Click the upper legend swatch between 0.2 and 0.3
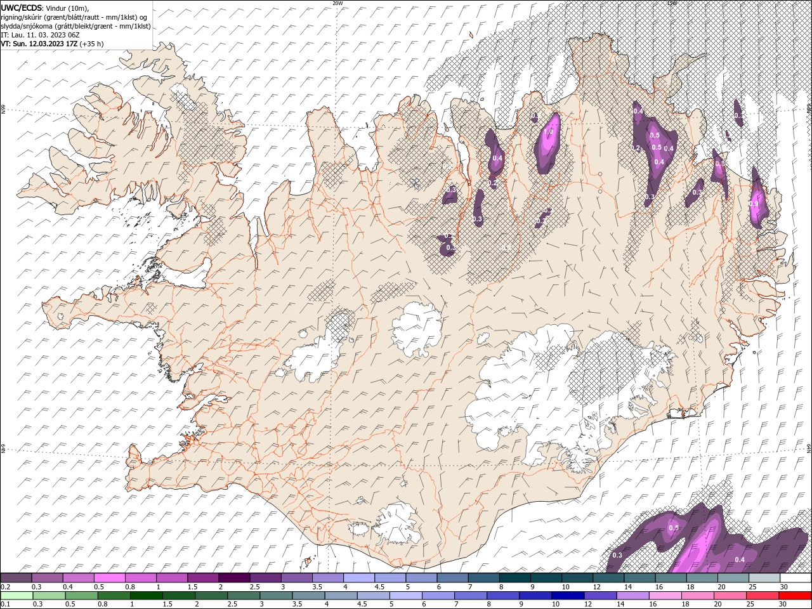 [x=16, y=578]
